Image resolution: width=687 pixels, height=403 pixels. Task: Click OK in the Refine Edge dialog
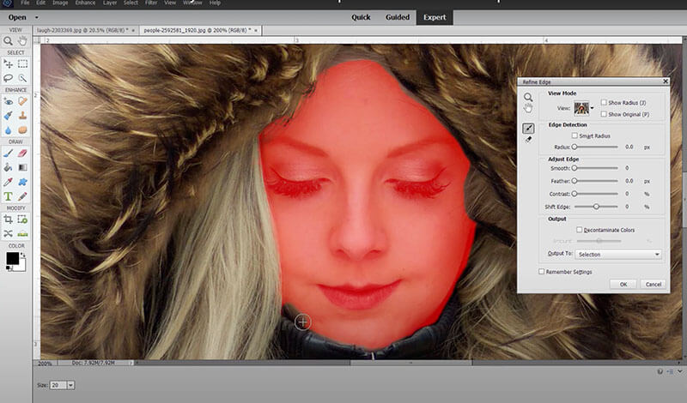coord(623,284)
